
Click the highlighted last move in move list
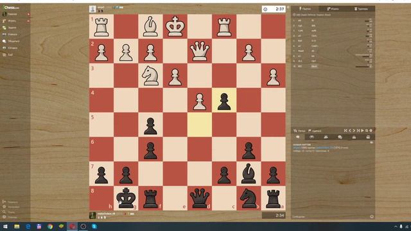click(314, 66)
